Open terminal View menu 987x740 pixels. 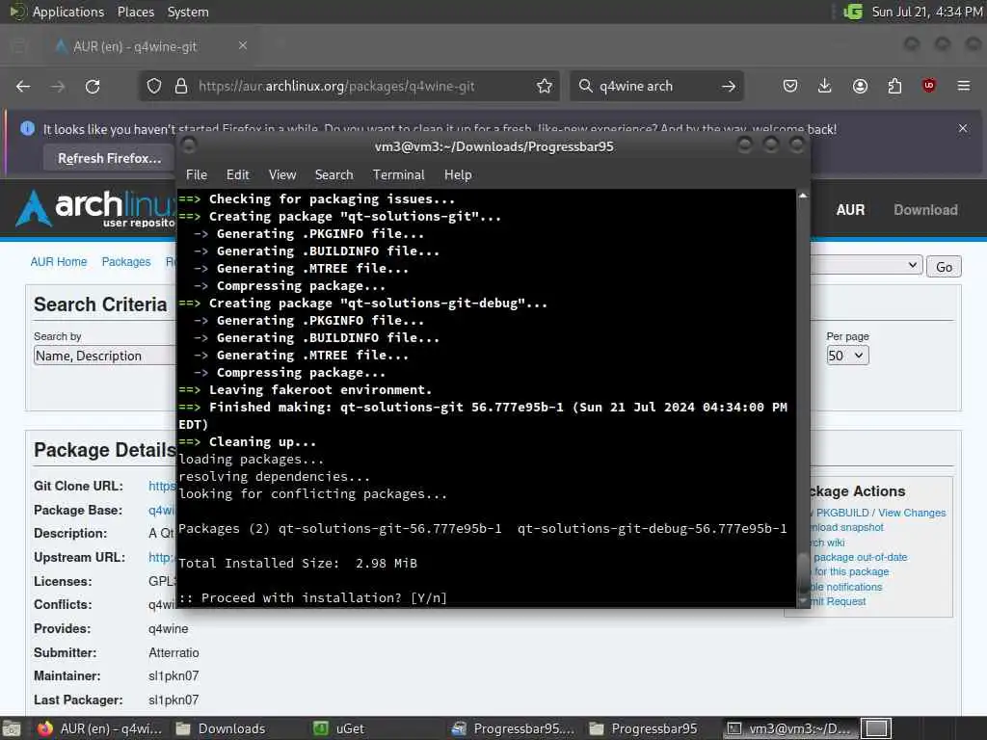(x=282, y=175)
